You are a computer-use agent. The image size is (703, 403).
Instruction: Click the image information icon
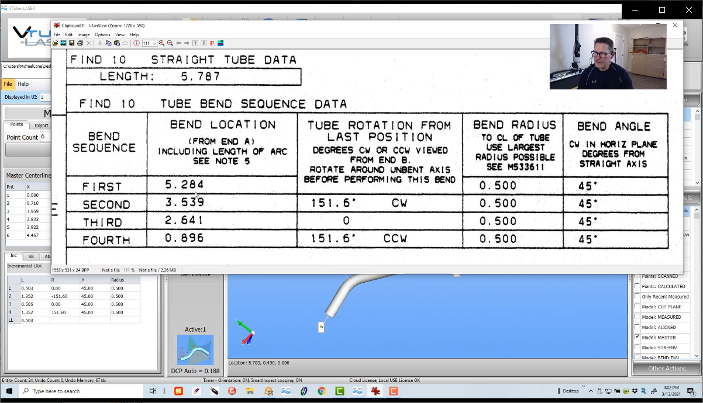tap(136, 43)
